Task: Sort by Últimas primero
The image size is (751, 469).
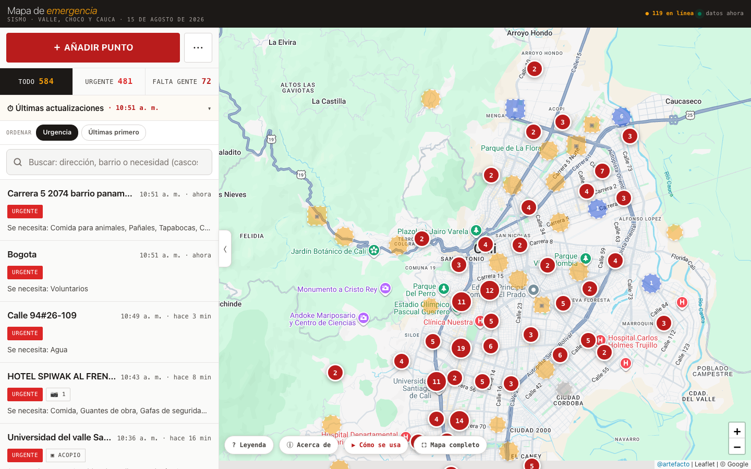Action: [x=114, y=132]
